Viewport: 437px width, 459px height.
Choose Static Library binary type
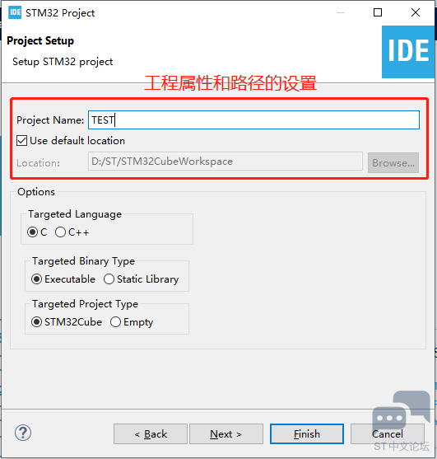tap(109, 279)
